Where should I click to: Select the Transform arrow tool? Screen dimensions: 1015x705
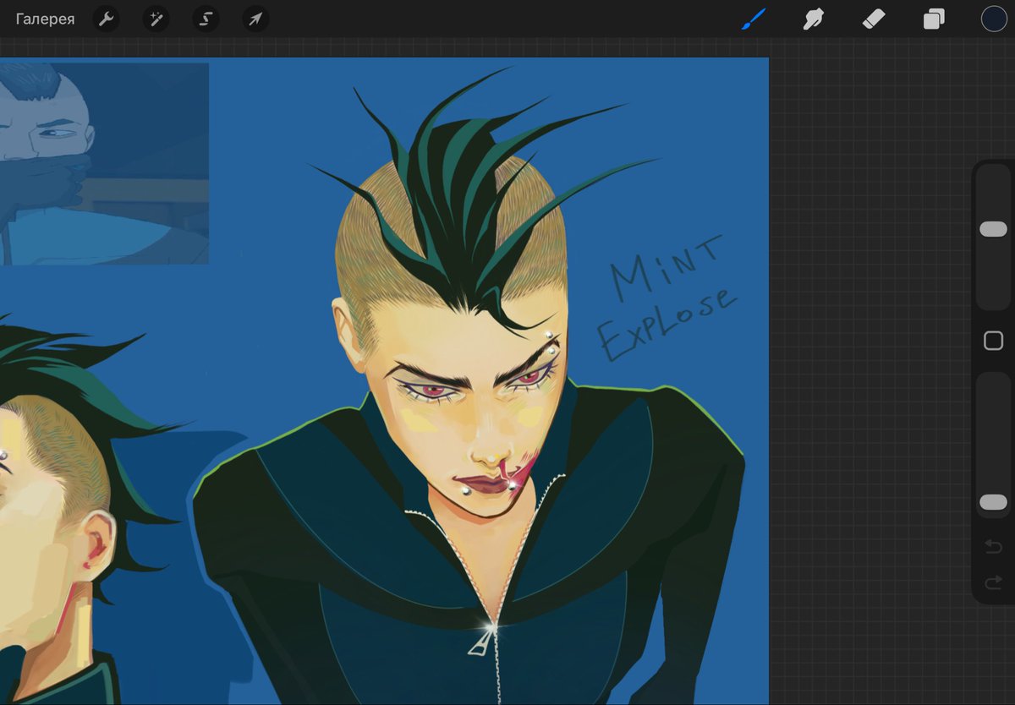[x=255, y=19]
